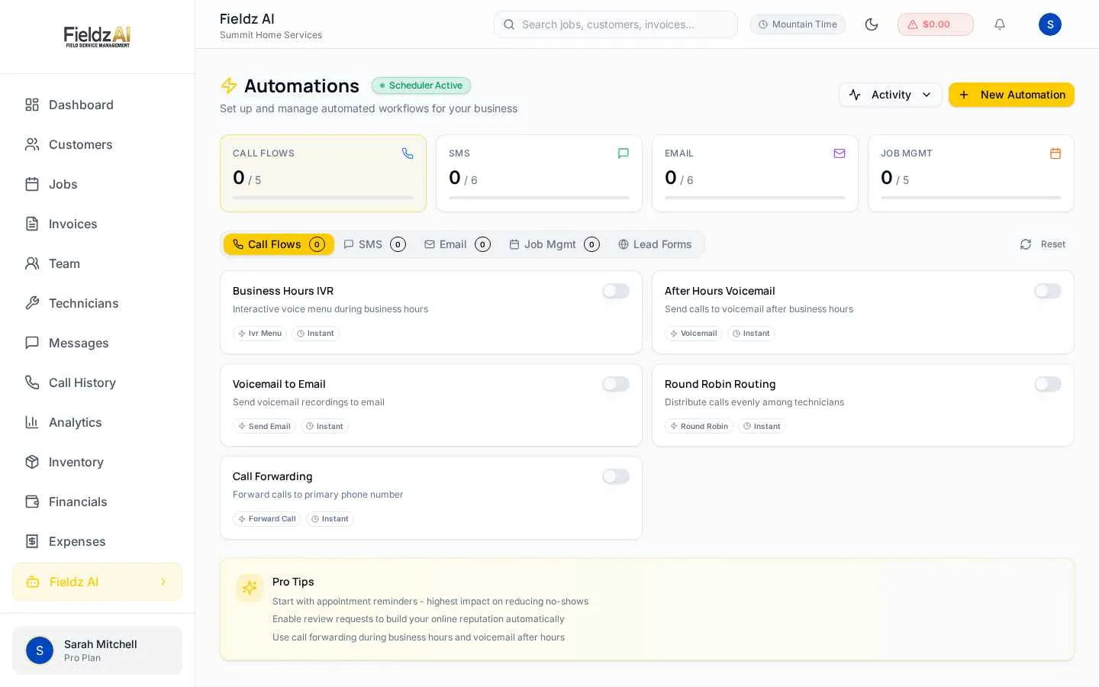Click the Financials wallet icon
The image size is (1099, 687).
coord(32,502)
